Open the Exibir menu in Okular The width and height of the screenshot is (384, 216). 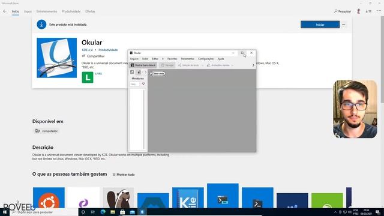click(145, 59)
